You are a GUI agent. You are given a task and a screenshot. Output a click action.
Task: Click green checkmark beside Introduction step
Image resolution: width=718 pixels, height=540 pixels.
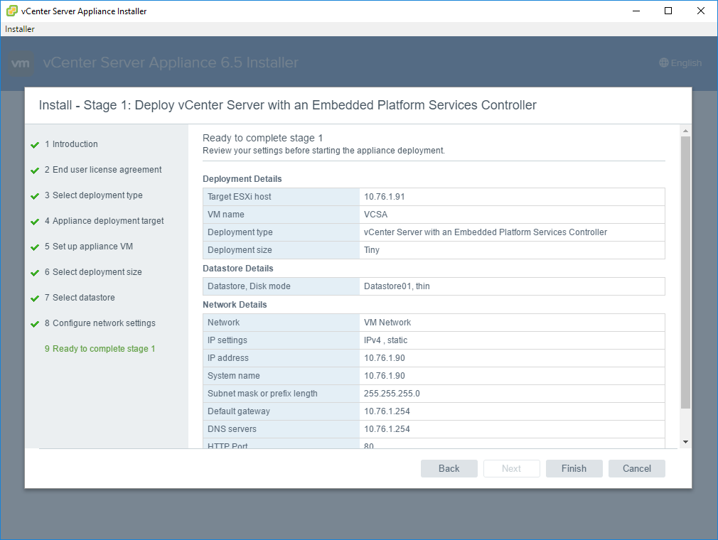[35, 145]
